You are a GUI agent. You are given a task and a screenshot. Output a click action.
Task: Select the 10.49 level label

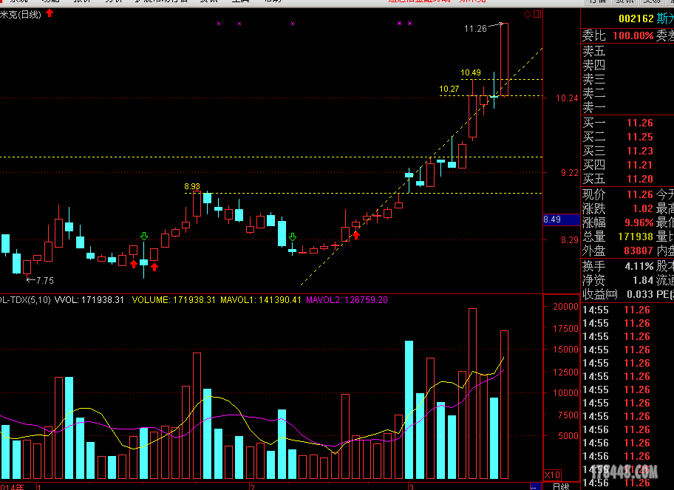point(471,72)
